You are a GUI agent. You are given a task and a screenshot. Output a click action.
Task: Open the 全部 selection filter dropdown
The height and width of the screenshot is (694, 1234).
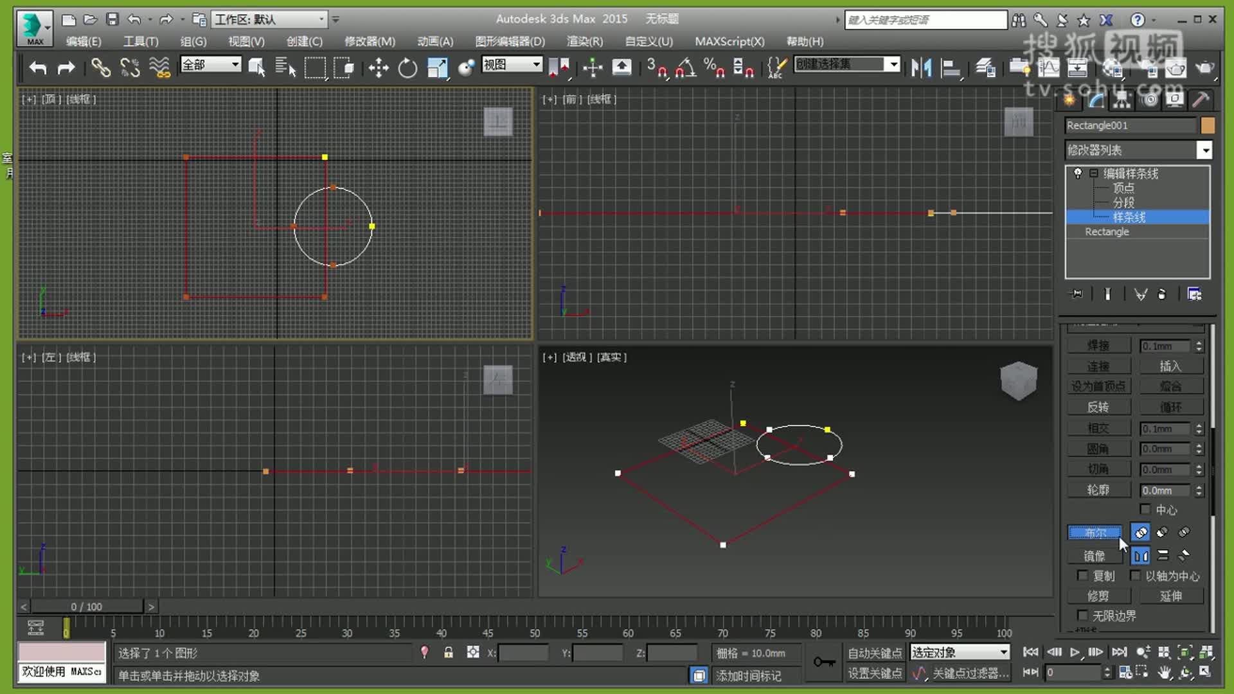click(x=233, y=65)
